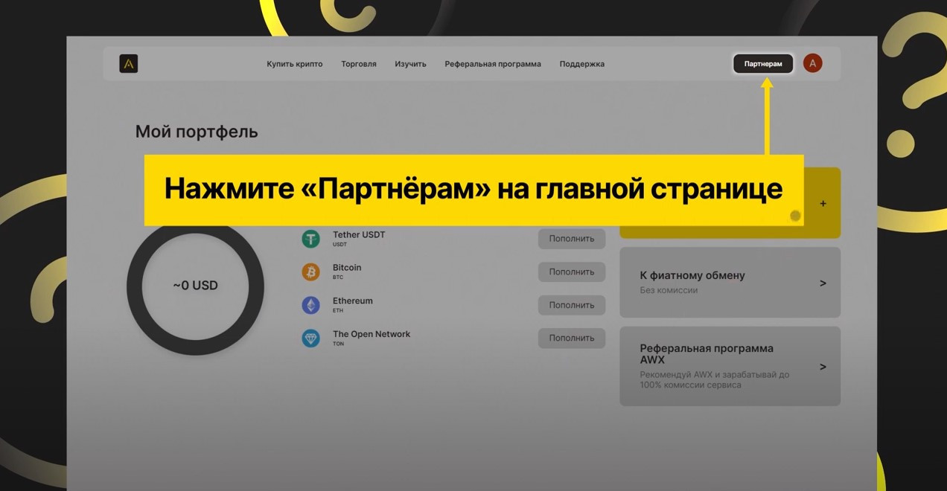Select Реферальная программа in the navigation
Viewport: 947px width, 491px height.
click(493, 64)
